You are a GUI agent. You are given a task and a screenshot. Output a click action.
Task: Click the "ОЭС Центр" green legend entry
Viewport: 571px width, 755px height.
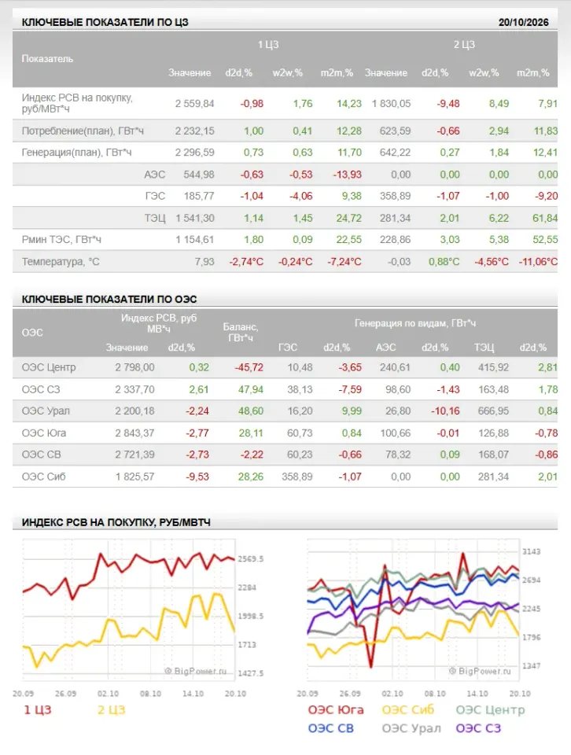tap(490, 709)
